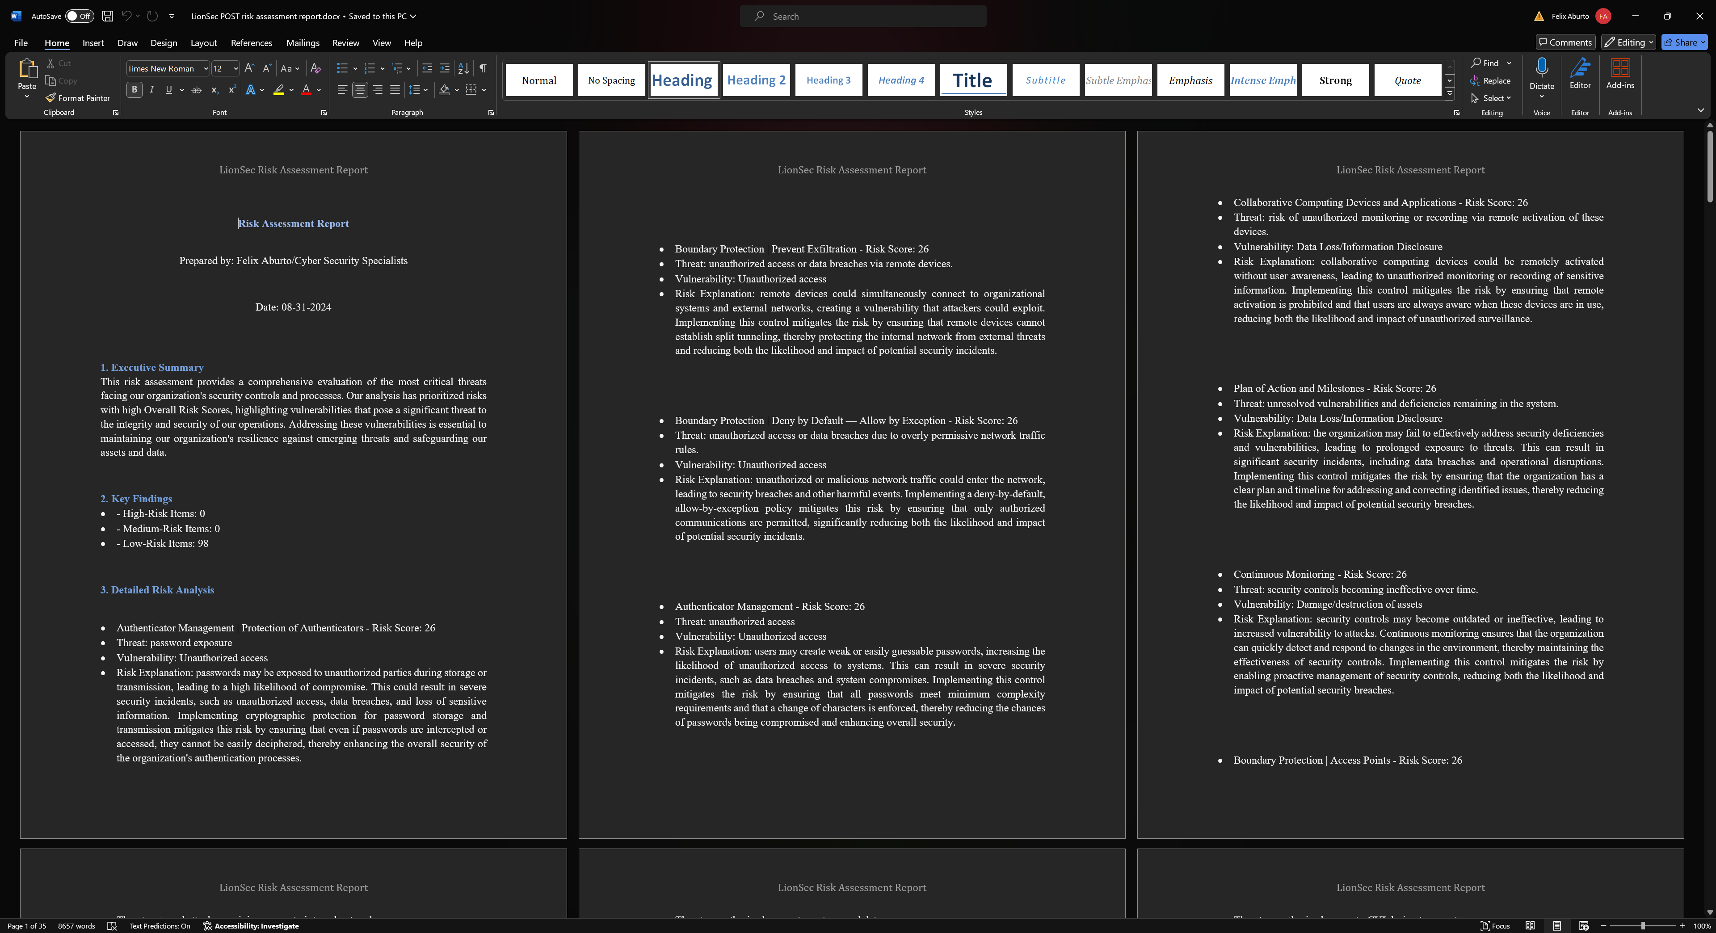Click the Save disk icon

(x=107, y=16)
